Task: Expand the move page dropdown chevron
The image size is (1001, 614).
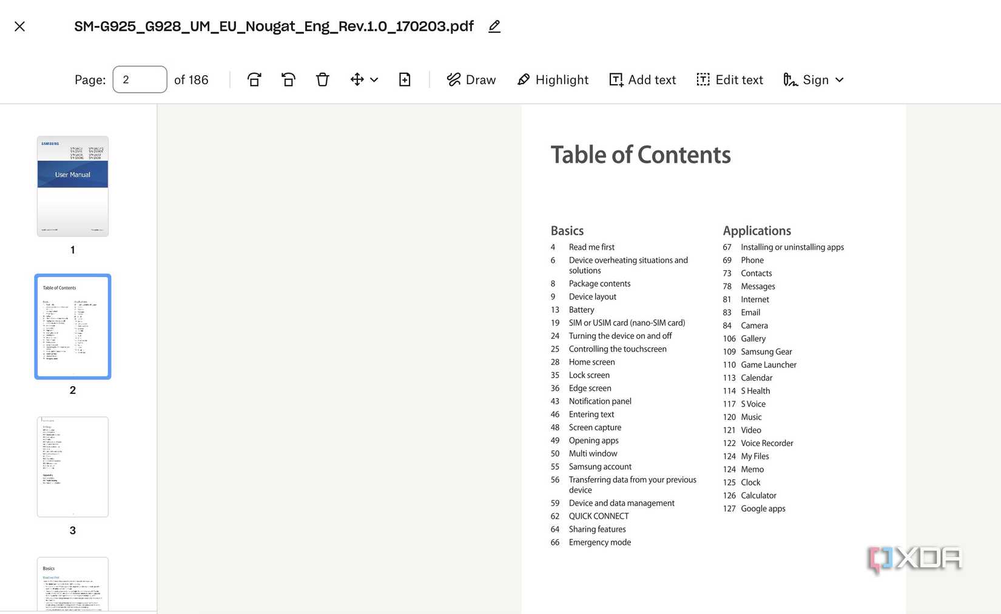Action: [374, 80]
